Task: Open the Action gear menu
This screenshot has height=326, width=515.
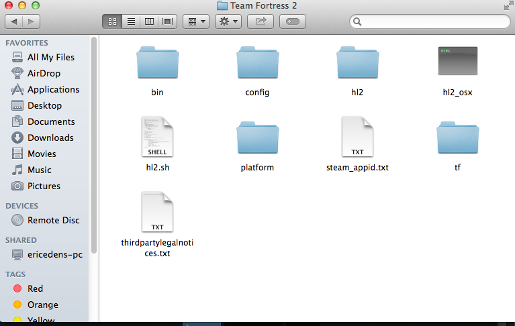Action: coord(228,21)
